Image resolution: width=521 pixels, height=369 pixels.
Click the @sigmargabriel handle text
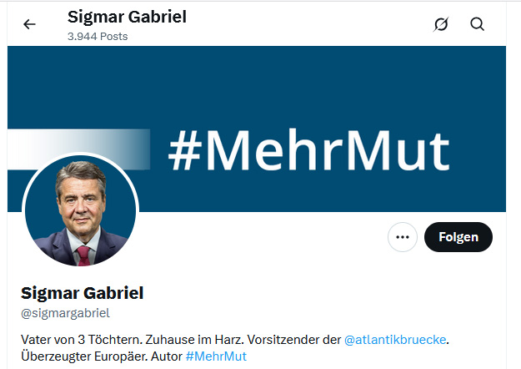click(65, 313)
